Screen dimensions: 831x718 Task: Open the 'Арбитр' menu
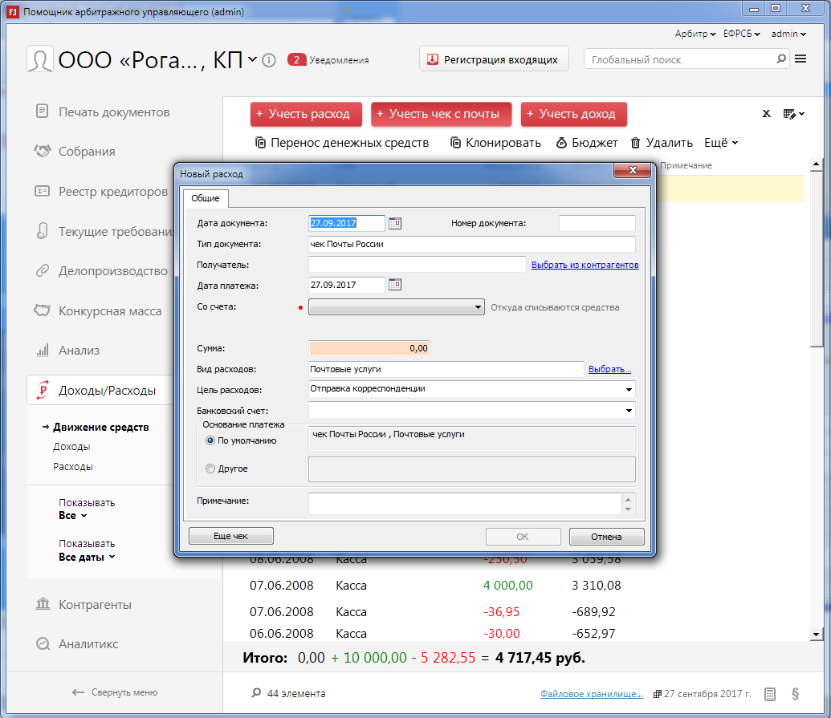pyautogui.click(x=695, y=34)
